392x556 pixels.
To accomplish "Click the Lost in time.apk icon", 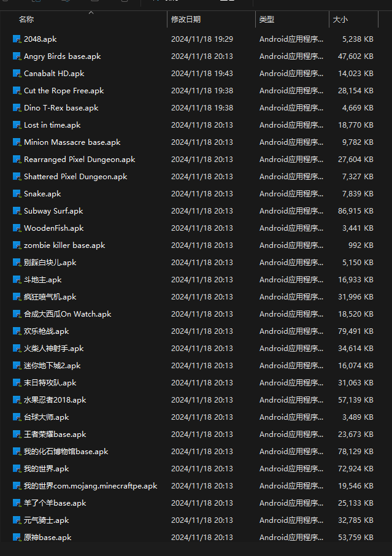I will (x=17, y=125).
